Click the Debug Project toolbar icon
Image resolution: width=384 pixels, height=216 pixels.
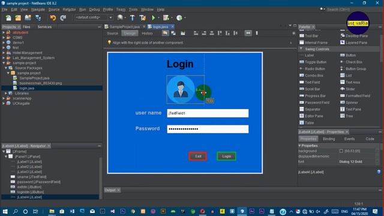click(166, 17)
